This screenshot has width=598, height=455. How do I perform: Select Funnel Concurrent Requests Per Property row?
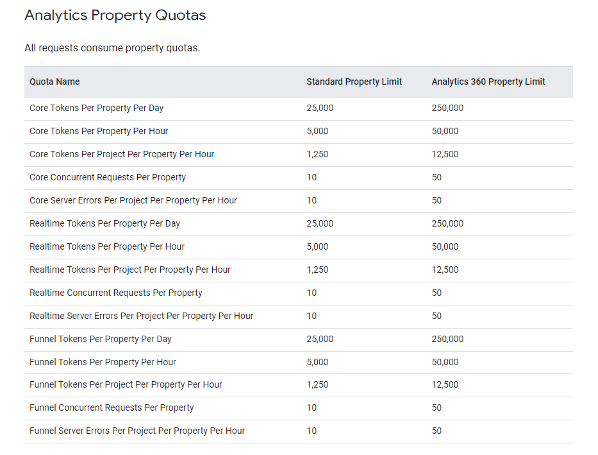click(110, 408)
